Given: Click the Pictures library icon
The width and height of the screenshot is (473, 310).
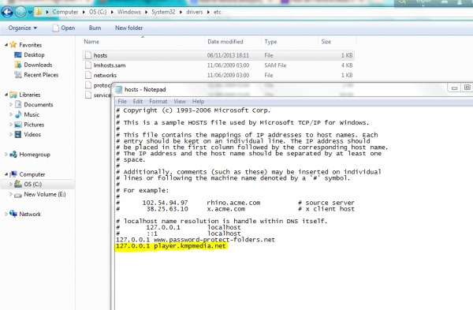Looking at the screenshot, I should pyautogui.click(x=18, y=125).
